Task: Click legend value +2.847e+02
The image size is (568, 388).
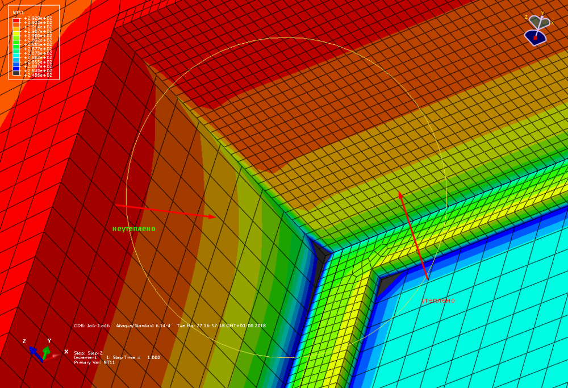Action: [38, 66]
